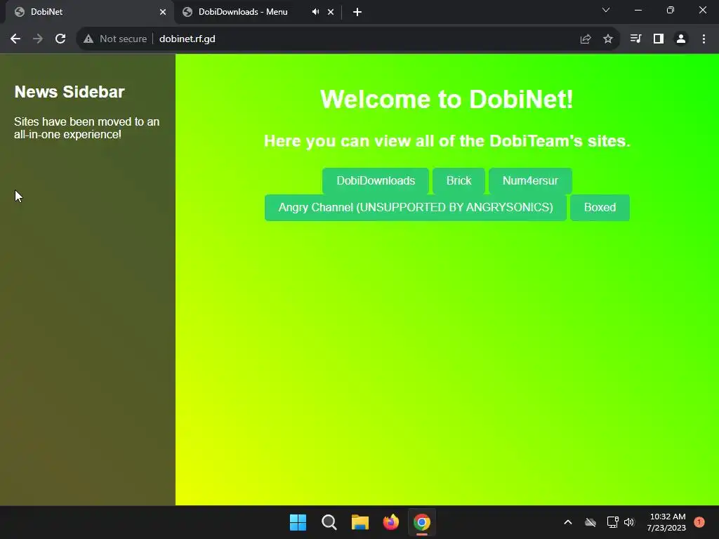
Task: Open Windows taskbar search
Action: pyautogui.click(x=329, y=522)
